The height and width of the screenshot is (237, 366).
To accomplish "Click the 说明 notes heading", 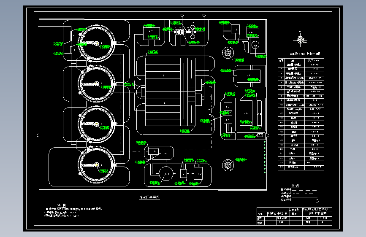I will click(x=62, y=205).
